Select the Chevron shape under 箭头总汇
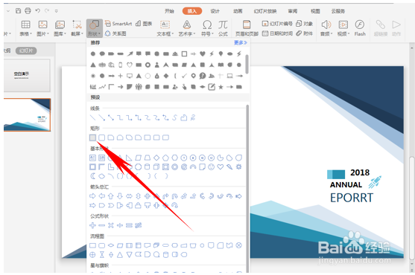Screen dimensions: 415x275 tap(111, 205)
